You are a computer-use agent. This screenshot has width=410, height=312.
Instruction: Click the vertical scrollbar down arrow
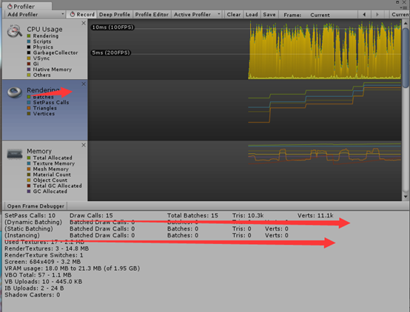[406, 197]
